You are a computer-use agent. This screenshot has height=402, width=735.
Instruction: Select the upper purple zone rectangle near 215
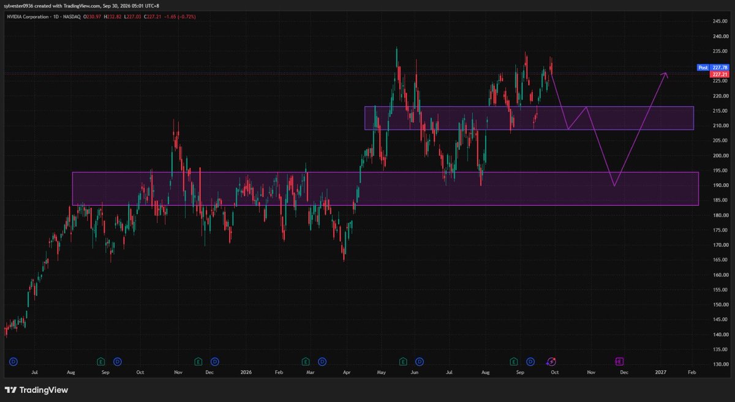tap(529, 118)
